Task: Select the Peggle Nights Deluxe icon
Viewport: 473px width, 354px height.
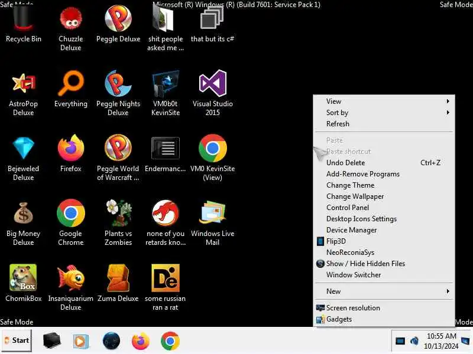Action: pos(118,93)
